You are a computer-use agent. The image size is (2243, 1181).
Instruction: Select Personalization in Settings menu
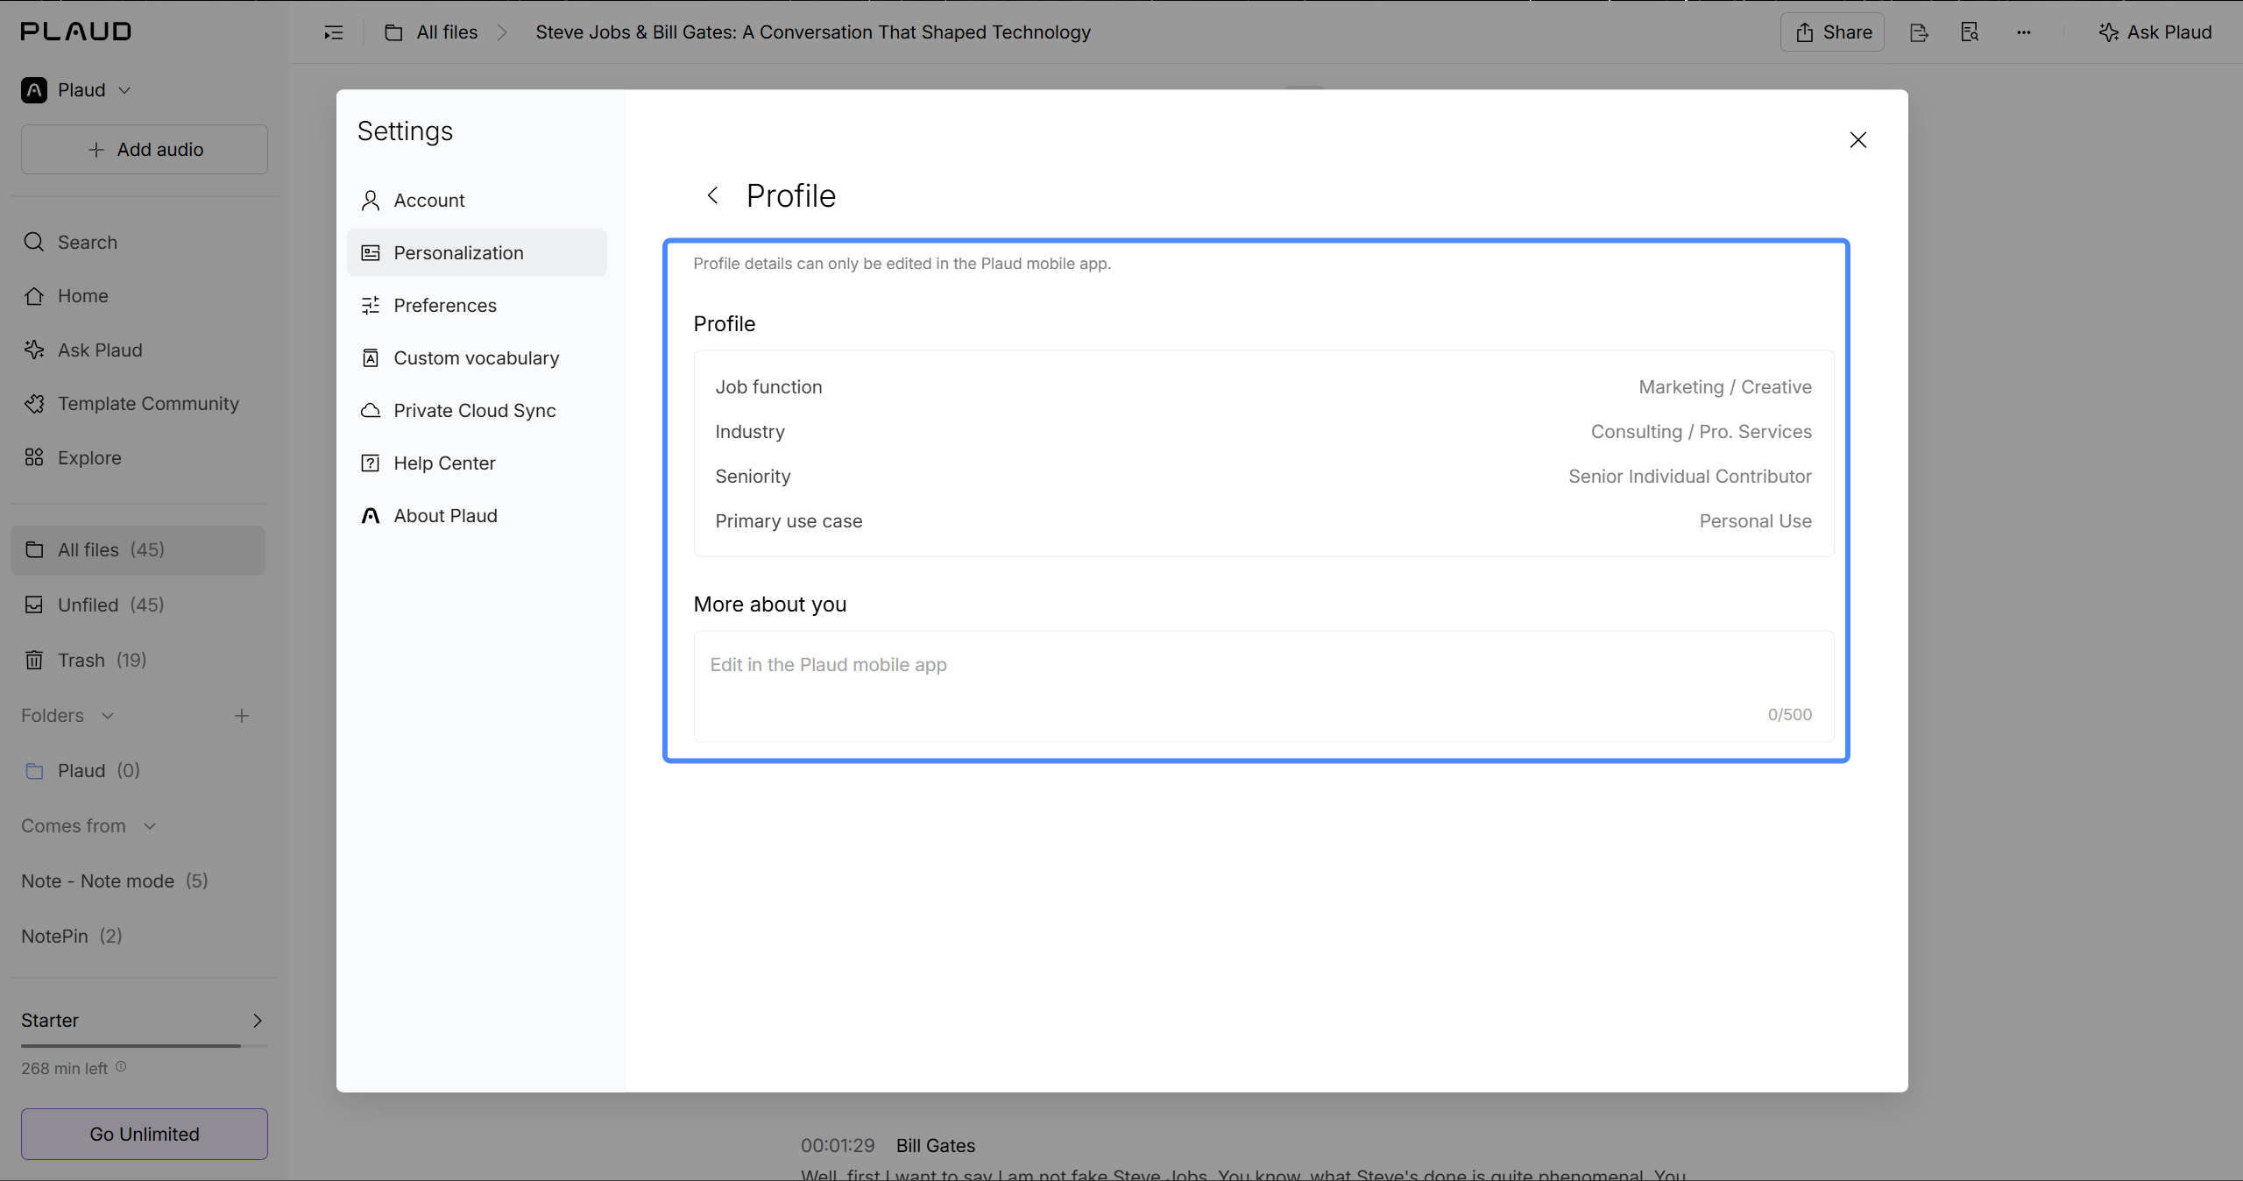point(477,253)
